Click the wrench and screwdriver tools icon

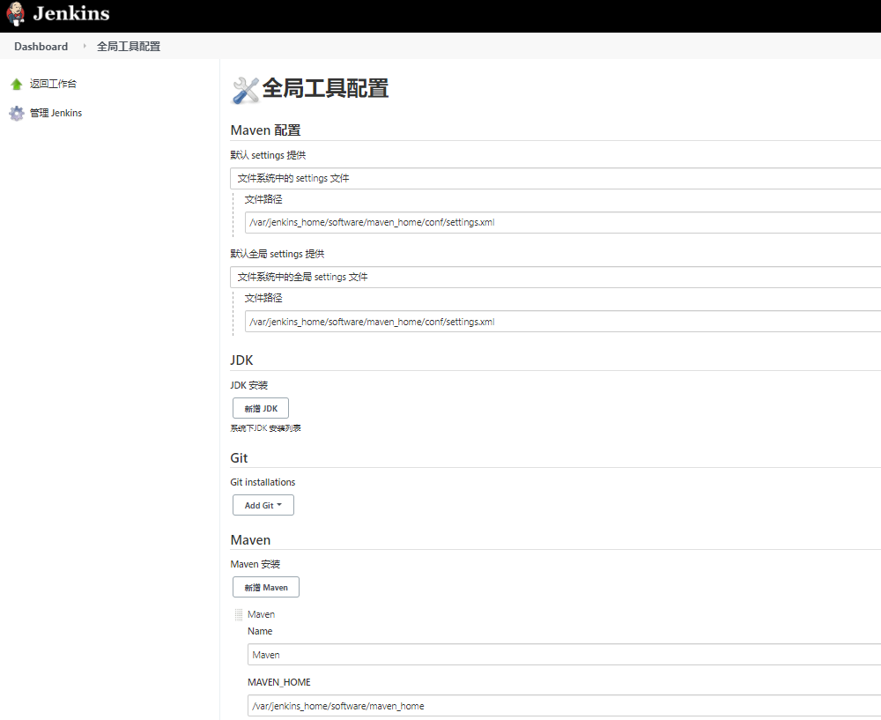coord(245,90)
